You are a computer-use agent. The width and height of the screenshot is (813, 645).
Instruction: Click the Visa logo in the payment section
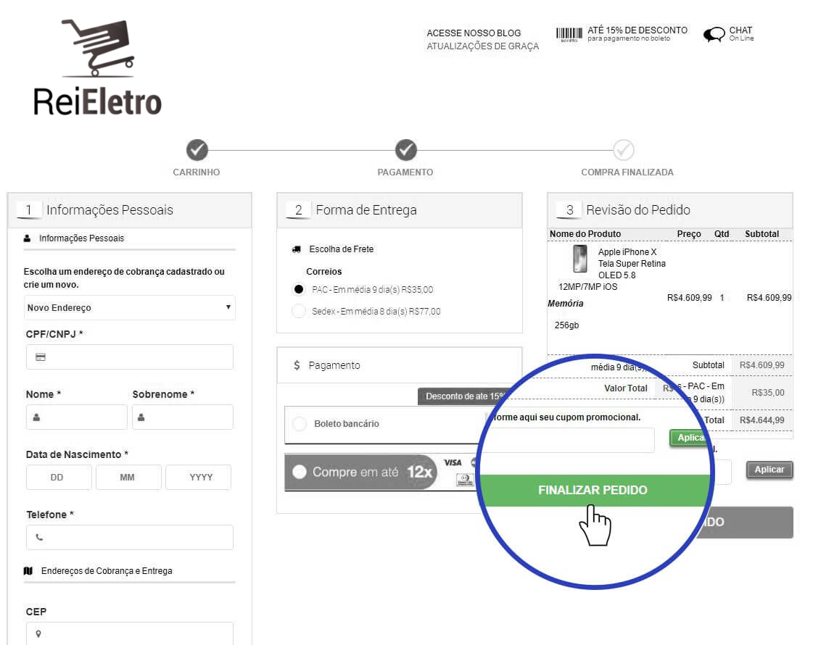click(453, 462)
